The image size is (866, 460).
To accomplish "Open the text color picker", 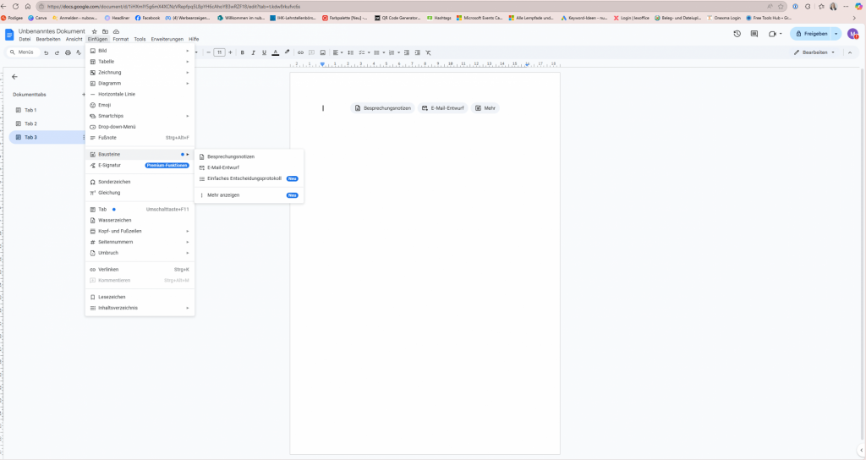I will (x=276, y=52).
